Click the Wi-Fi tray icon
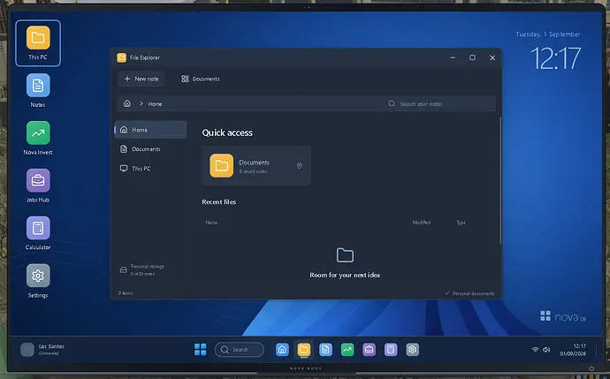Viewport: 610px width, 379px height. (x=536, y=350)
